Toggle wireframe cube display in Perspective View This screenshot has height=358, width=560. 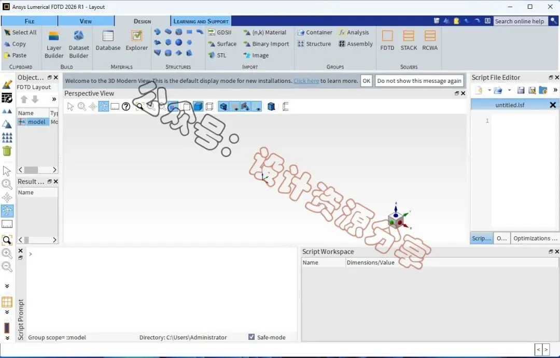pyautogui.click(x=209, y=106)
